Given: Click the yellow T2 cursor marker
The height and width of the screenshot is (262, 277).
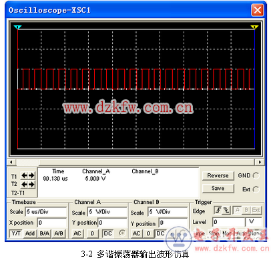Looking at the screenshot, I should tap(254, 27).
